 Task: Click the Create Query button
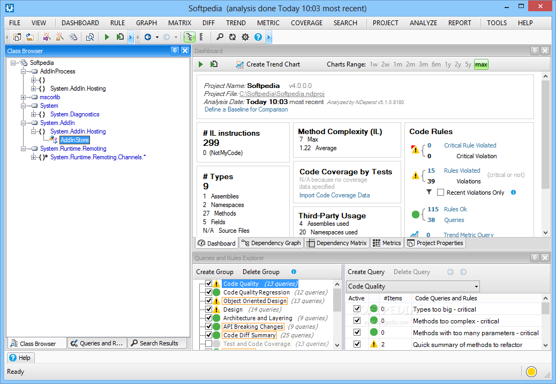coord(366,272)
